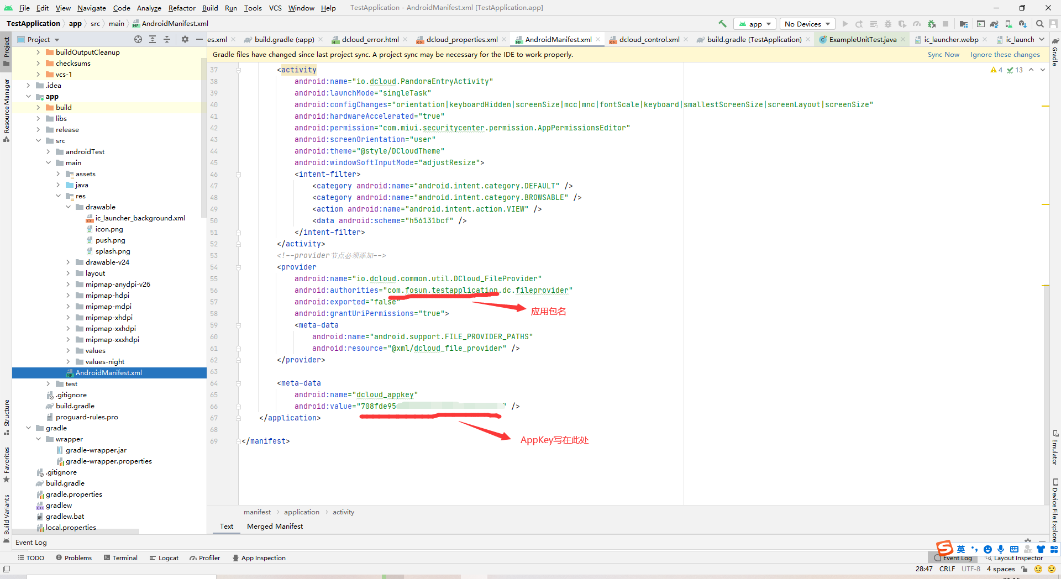
Task: Open the Refactor menu
Action: point(182,8)
